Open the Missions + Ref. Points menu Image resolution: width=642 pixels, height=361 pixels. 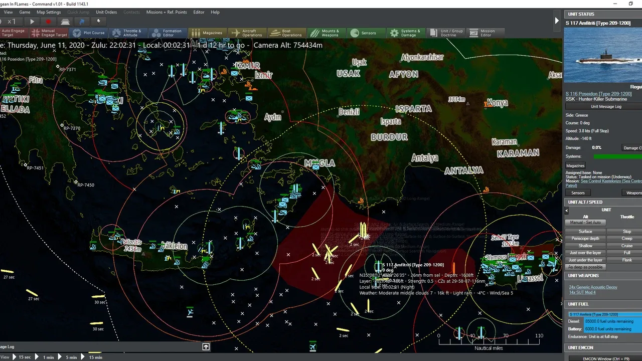pyautogui.click(x=167, y=12)
